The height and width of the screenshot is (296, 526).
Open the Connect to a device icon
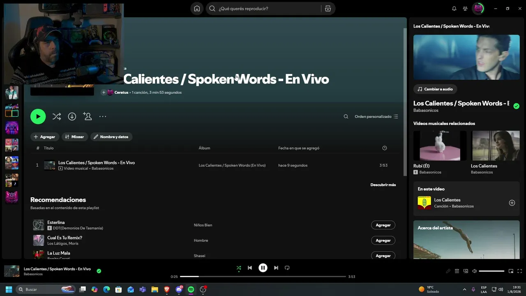point(466,271)
